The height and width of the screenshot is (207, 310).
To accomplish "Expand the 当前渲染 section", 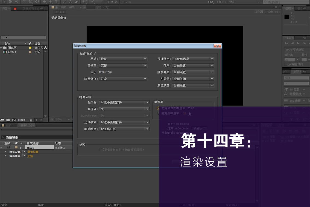I will (3, 137).
